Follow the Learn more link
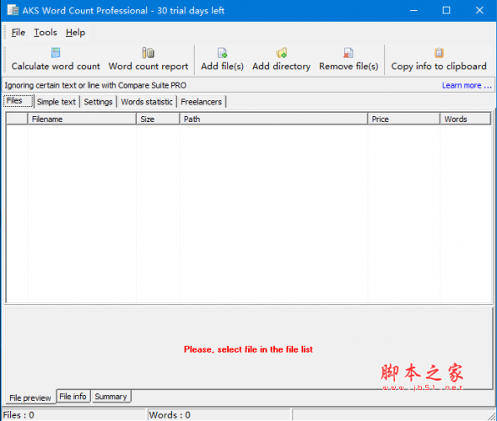Screen dimensions: 497x421 click(x=467, y=85)
